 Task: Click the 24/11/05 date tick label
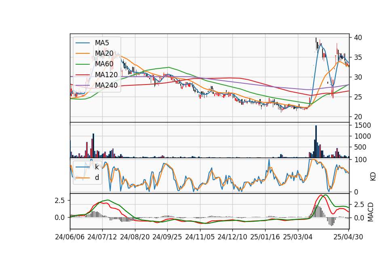(x=200, y=237)
